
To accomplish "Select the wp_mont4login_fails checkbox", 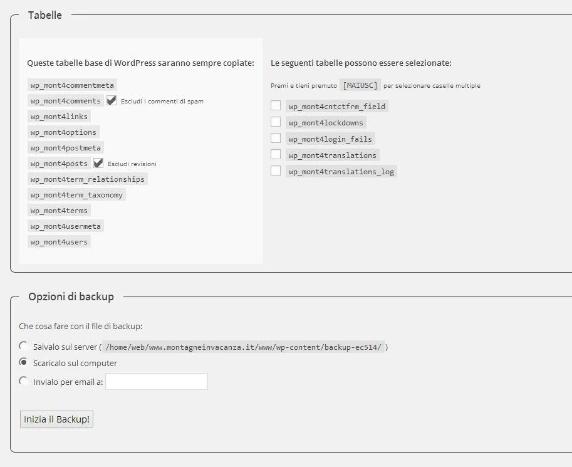I will 275,138.
